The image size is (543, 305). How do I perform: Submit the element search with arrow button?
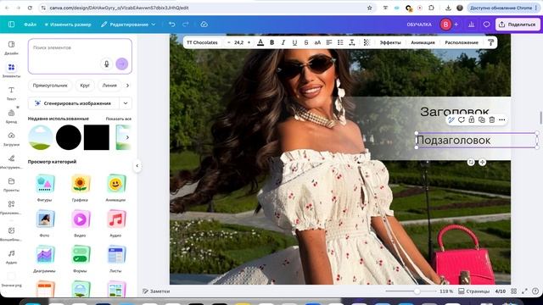pyautogui.click(x=122, y=64)
